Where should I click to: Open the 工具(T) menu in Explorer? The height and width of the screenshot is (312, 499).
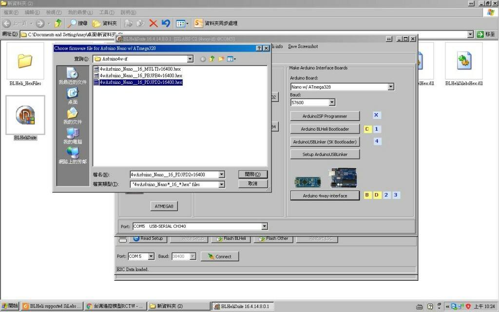(x=106, y=12)
